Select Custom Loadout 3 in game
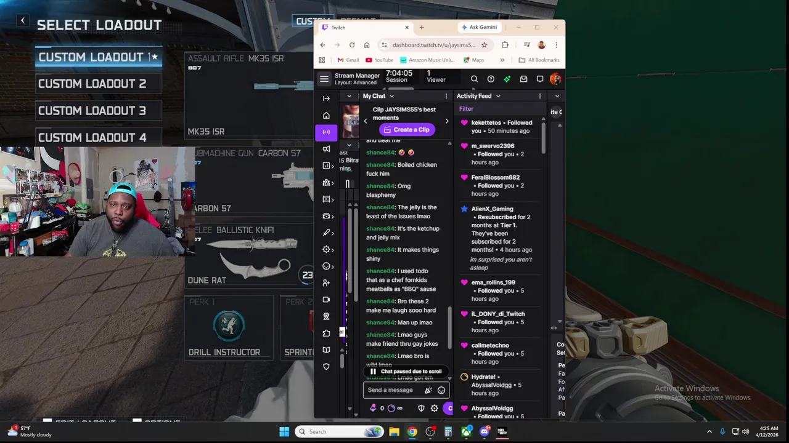 (x=99, y=111)
